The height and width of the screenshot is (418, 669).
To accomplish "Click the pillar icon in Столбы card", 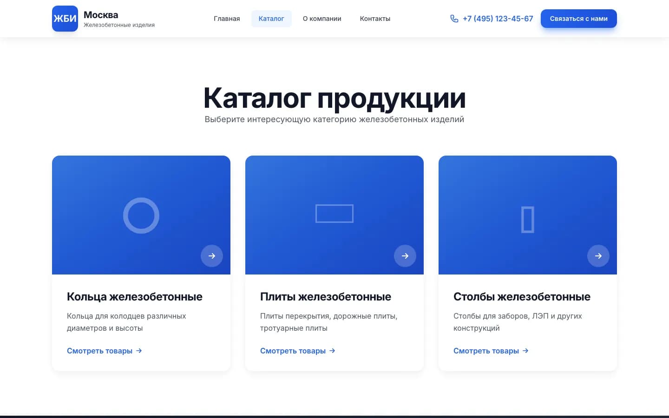I will (528, 219).
